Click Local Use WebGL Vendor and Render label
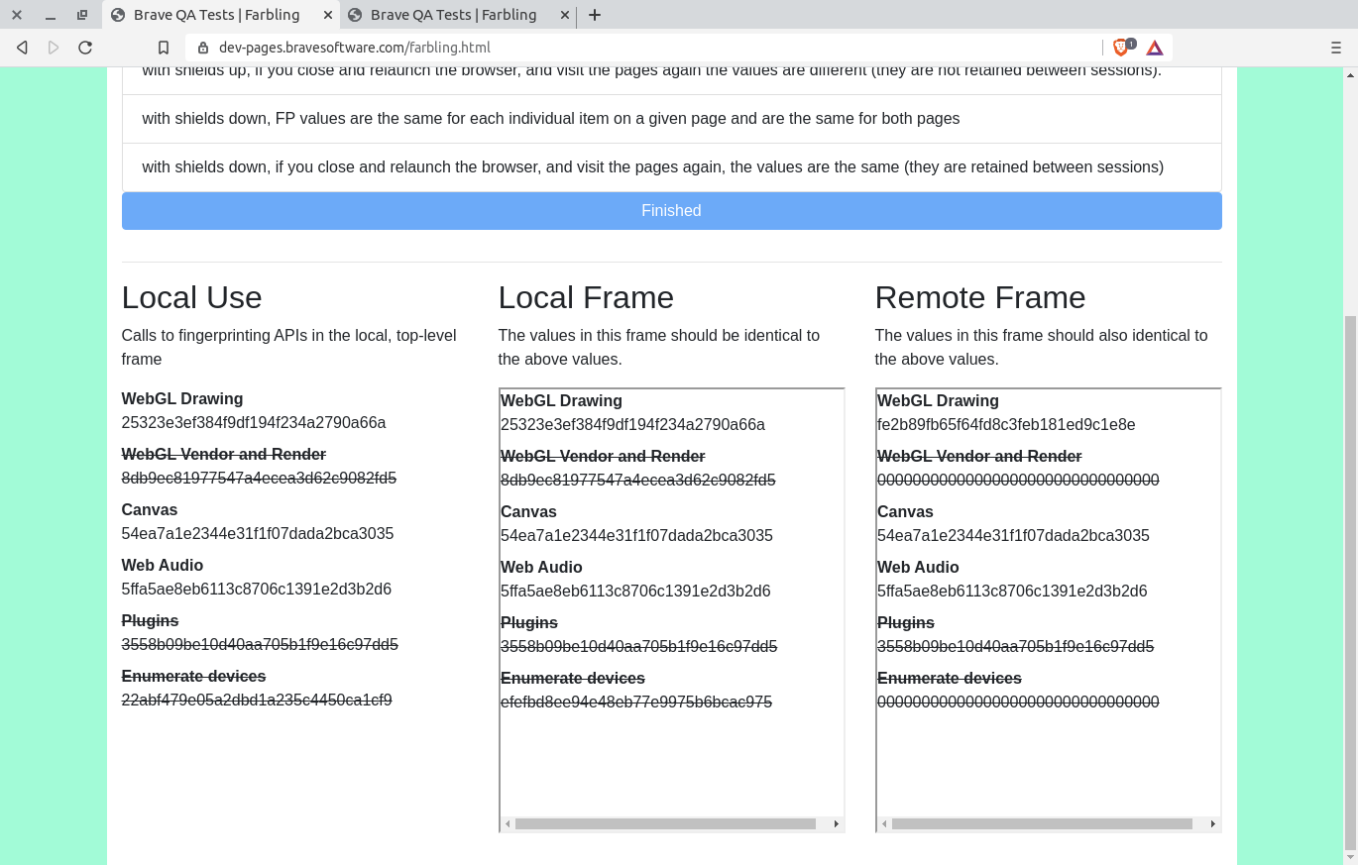The width and height of the screenshot is (1358, 865). point(224,455)
